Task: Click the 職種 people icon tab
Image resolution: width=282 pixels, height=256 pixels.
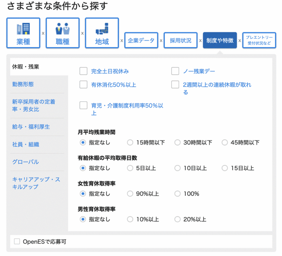Action: click(x=62, y=33)
